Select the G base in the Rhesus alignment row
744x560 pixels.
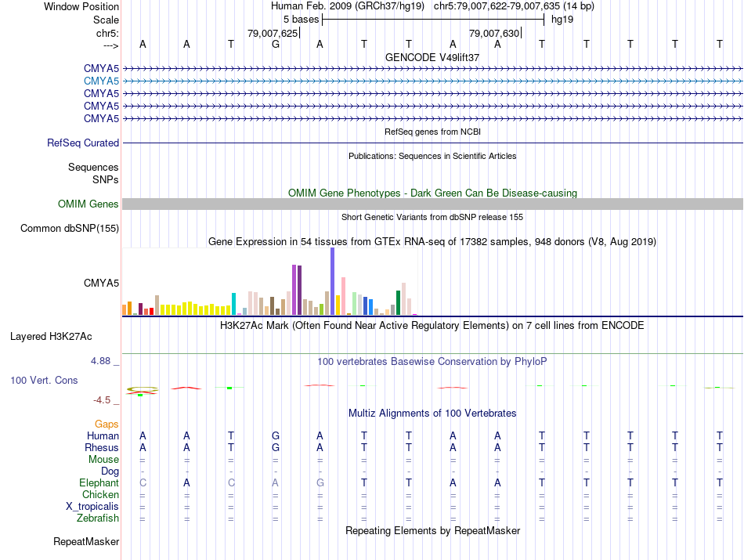(x=276, y=447)
